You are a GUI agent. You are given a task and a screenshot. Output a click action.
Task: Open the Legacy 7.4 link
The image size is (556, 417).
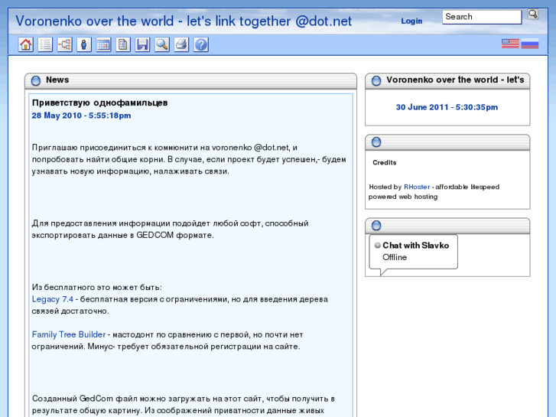[53, 299]
